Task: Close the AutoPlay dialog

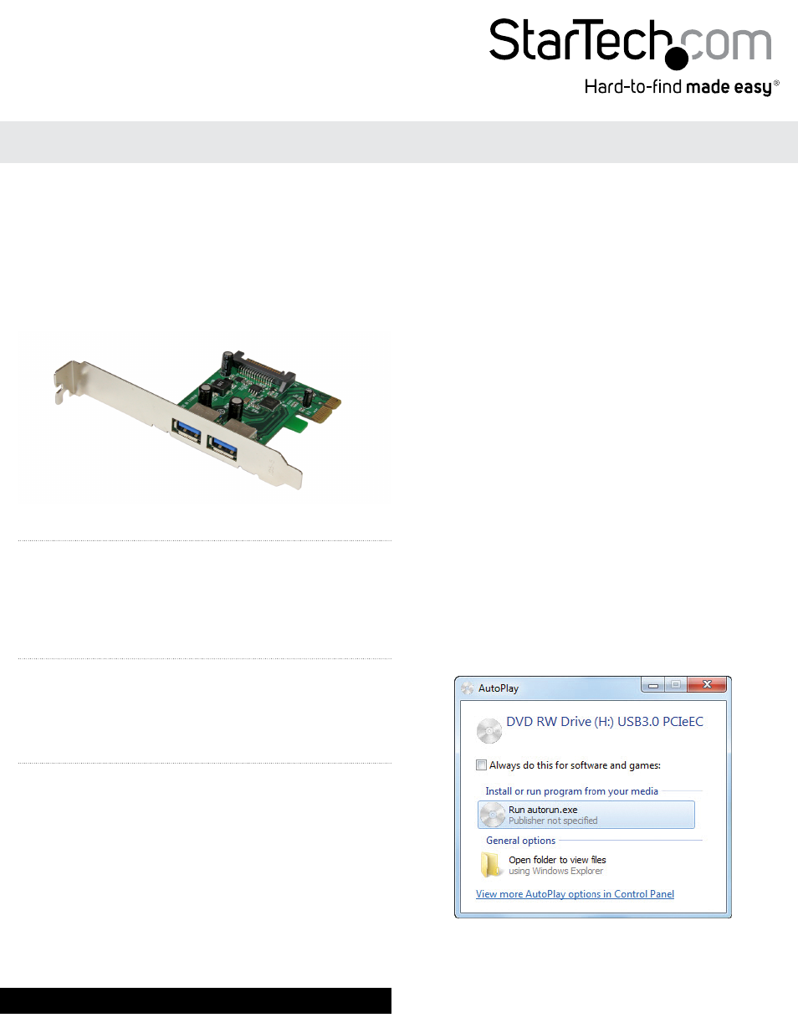Action: coord(707,685)
